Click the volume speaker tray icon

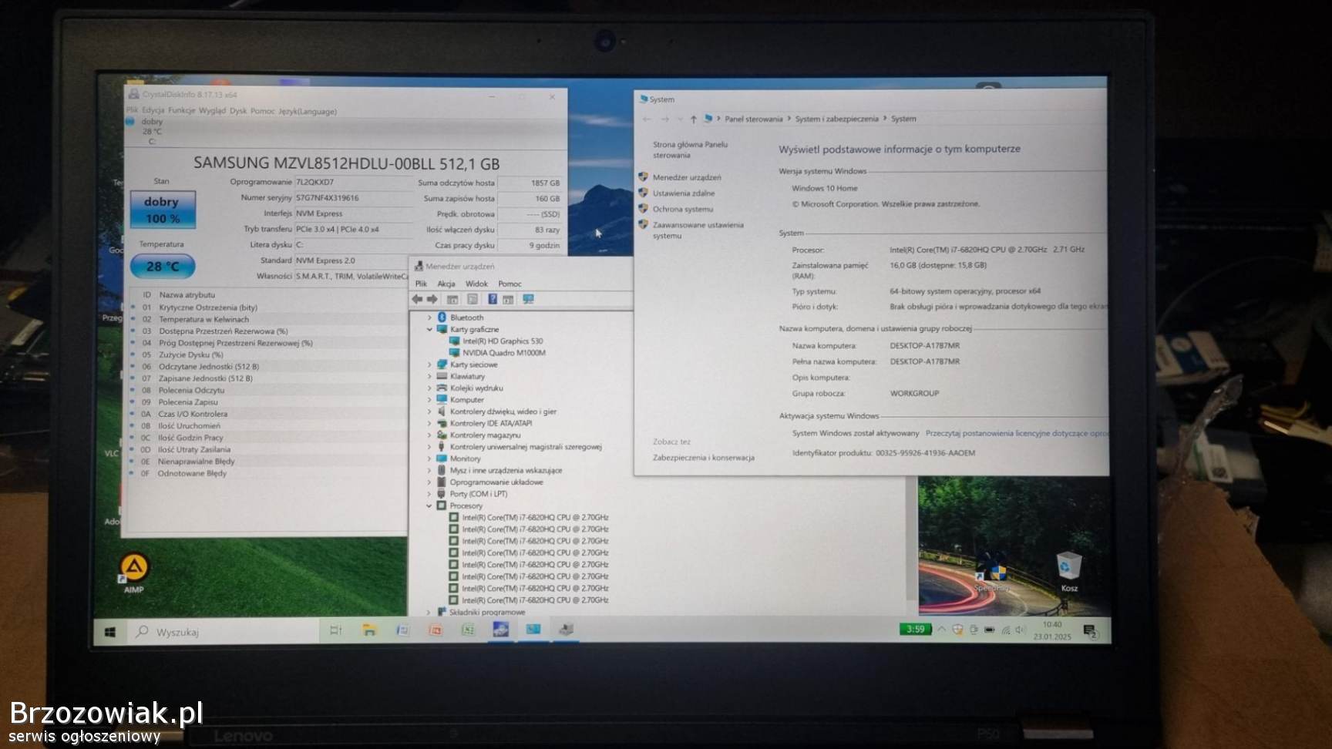pos(1021,630)
